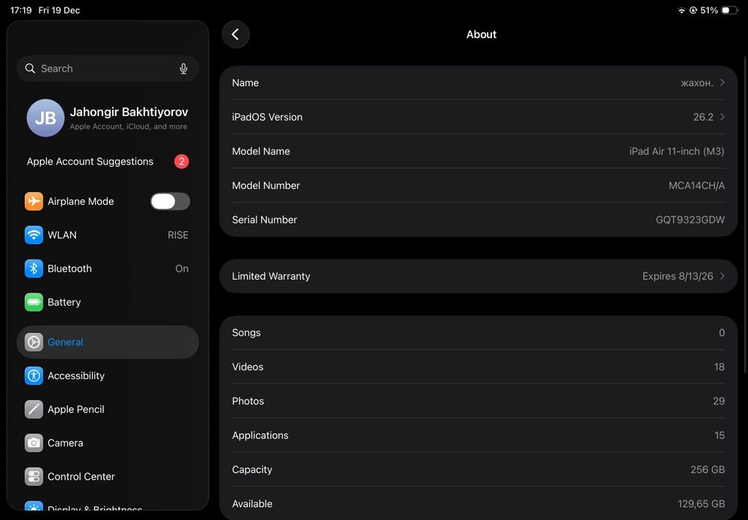Viewport: 748px width, 520px height.
Task: Tap the Bluetooth icon
Action: [x=34, y=269]
